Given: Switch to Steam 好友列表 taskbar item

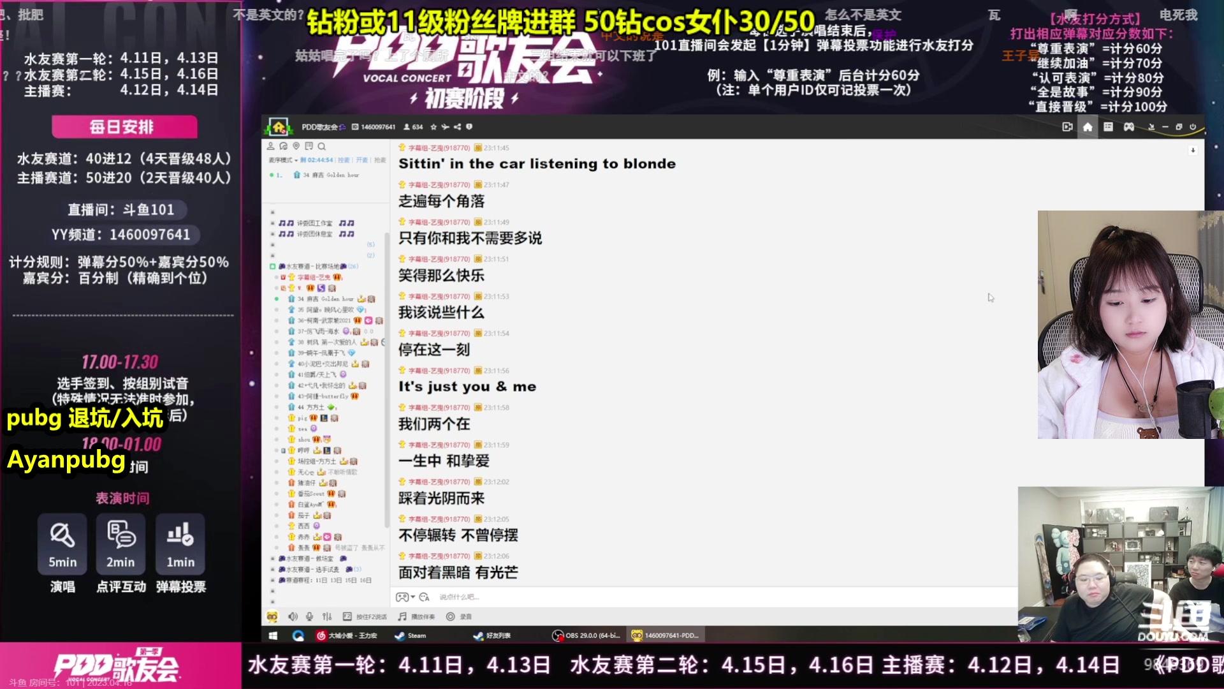Looking at the screenshot, I should click(492, 635).
